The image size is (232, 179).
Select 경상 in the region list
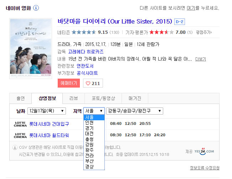pyautogui.click(x=94, y=167)
